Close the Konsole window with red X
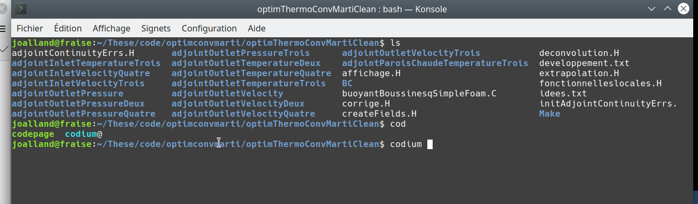 684,9
